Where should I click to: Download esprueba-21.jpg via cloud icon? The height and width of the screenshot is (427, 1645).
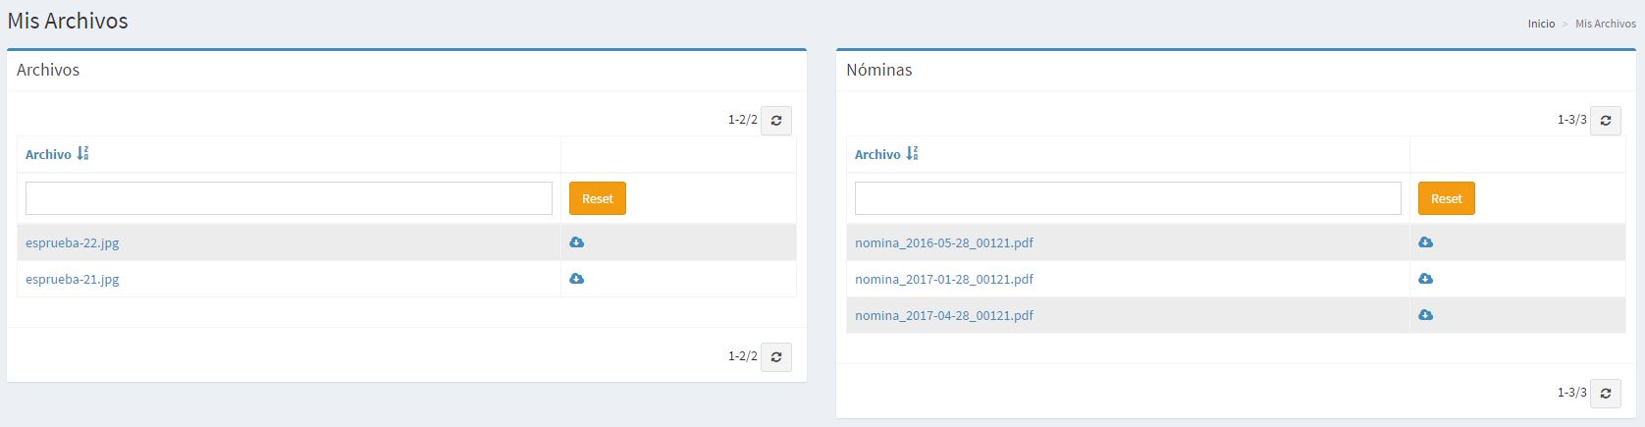577,279
